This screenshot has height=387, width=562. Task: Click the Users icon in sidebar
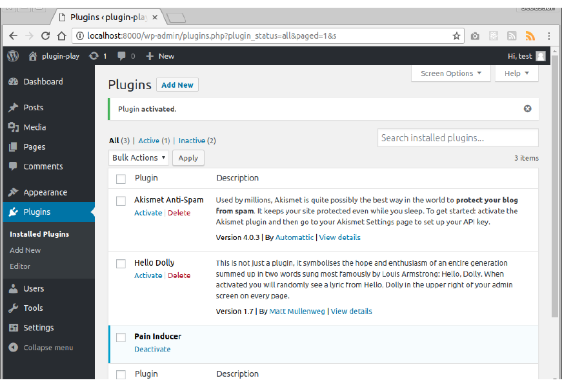pos(14,288)
